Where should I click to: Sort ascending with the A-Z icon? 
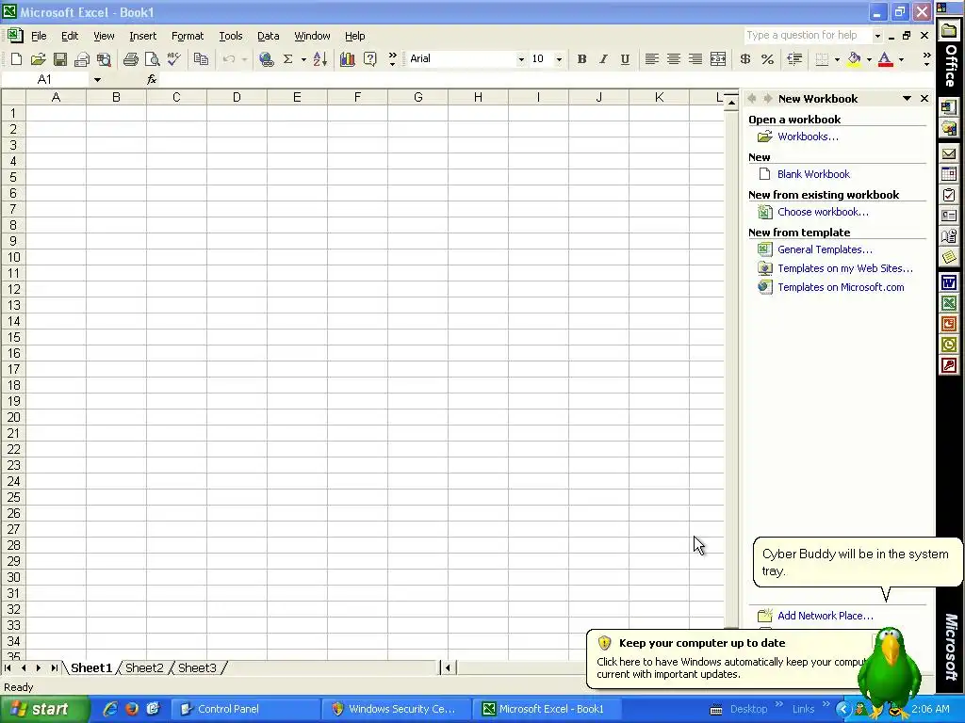pyautogui.click(x=320, y=59)
